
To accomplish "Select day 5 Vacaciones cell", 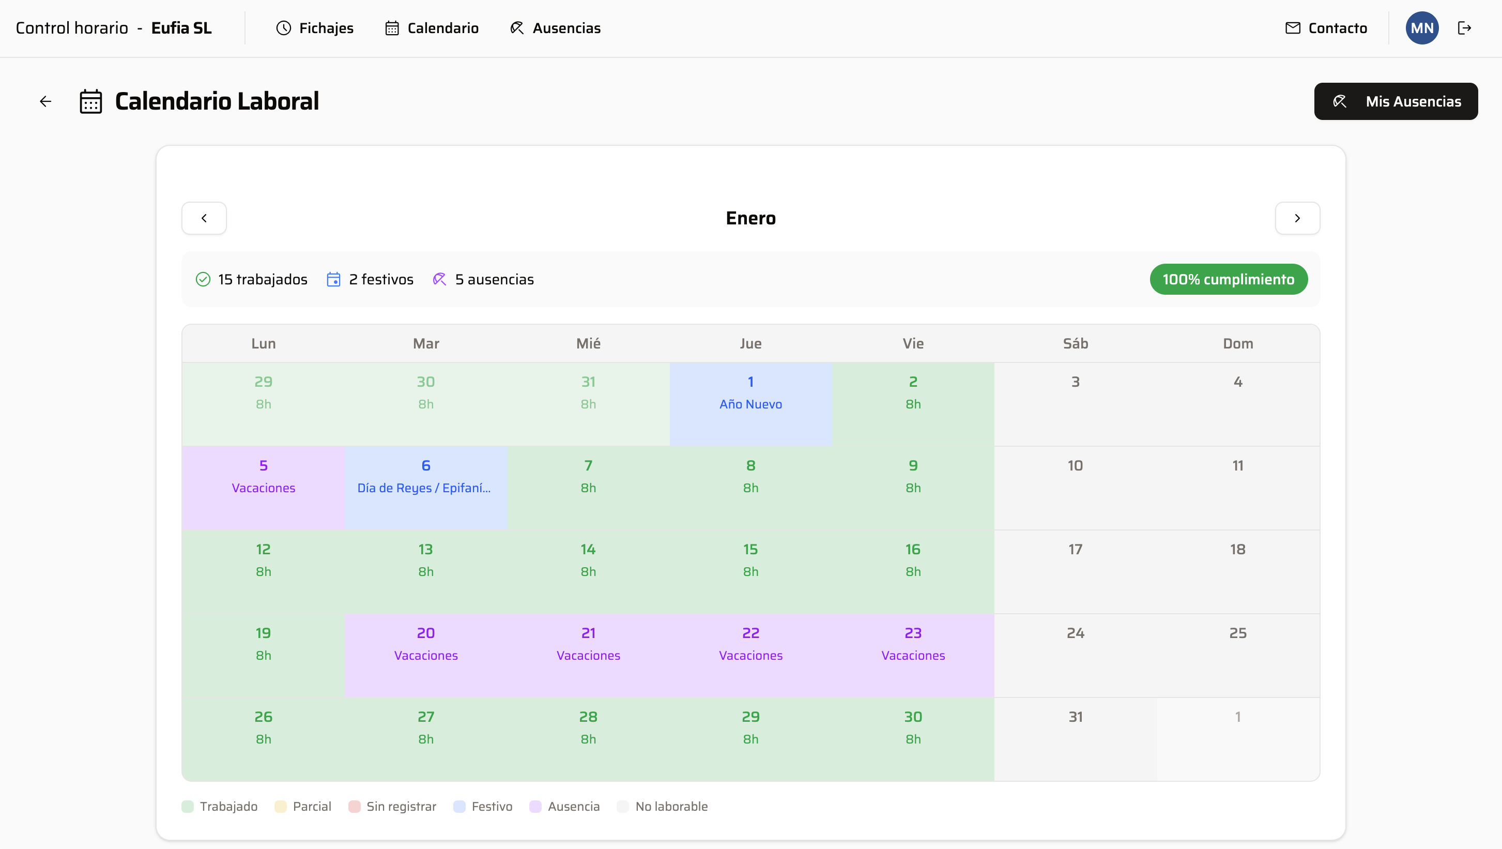I will click(x=264, y=488).
